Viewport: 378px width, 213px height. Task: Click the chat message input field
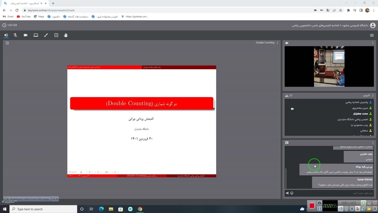[334, 193]
